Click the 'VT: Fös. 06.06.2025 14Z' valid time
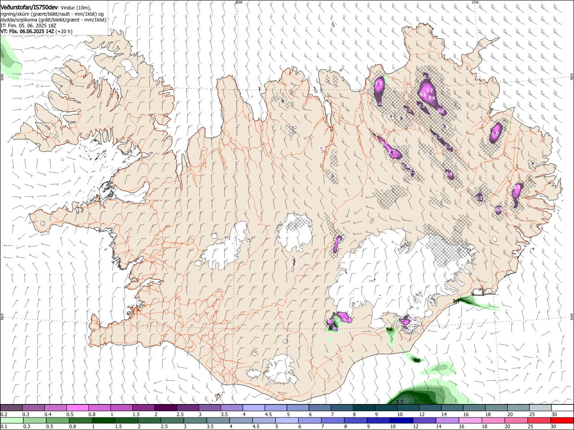 [x=28, y=31]
